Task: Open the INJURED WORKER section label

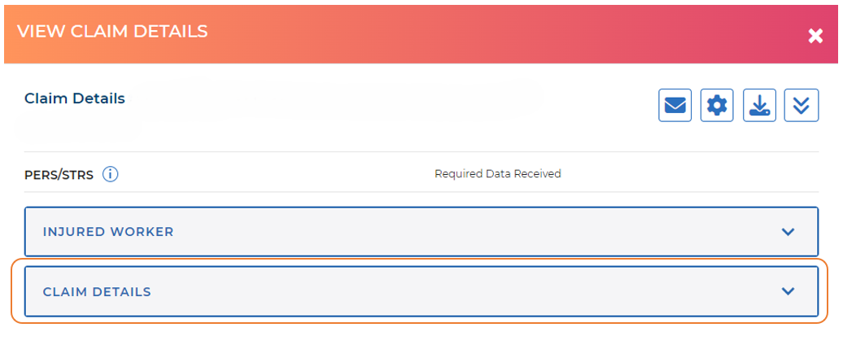Action: (x=108, y=232)
